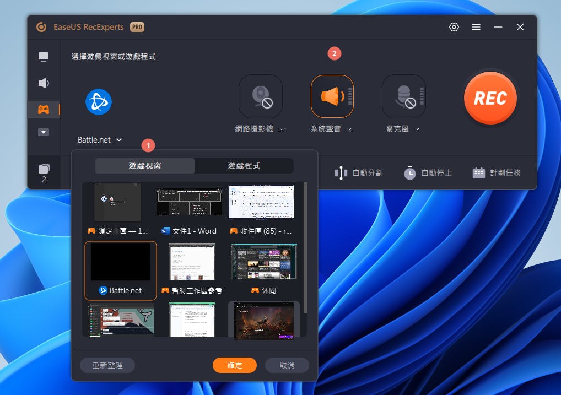Select the 暫時工作區參考 window thumbnail
Screen dimensions: 561x395
point(192,262)
